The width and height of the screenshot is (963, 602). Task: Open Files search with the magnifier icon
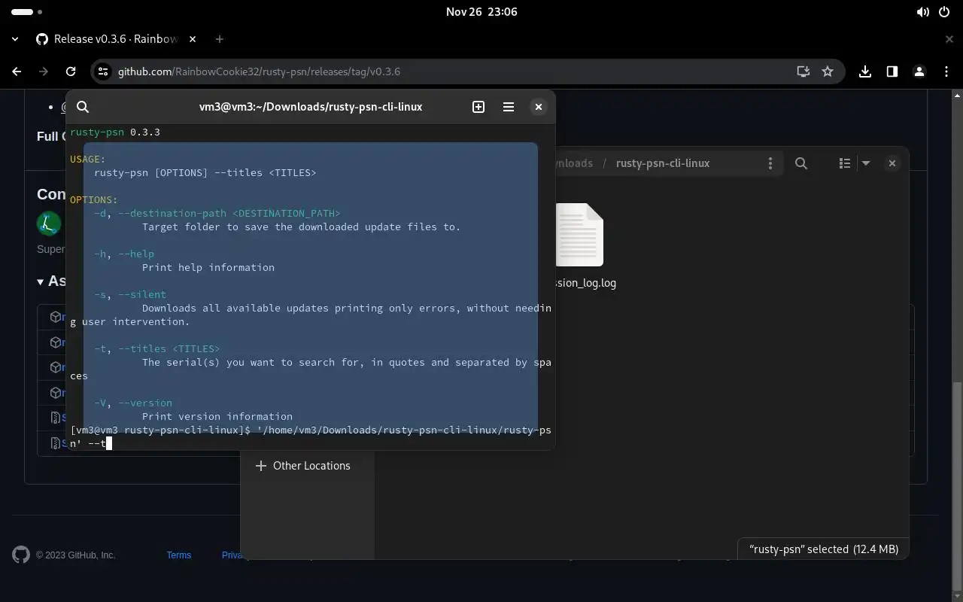[801, 163]
